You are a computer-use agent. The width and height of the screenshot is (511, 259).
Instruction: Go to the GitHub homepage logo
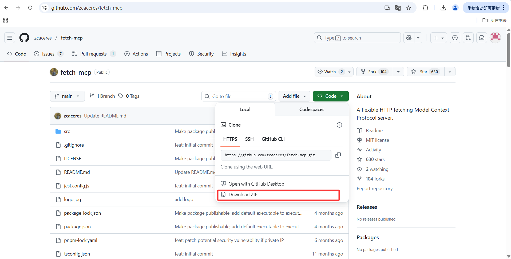(24, 38)
